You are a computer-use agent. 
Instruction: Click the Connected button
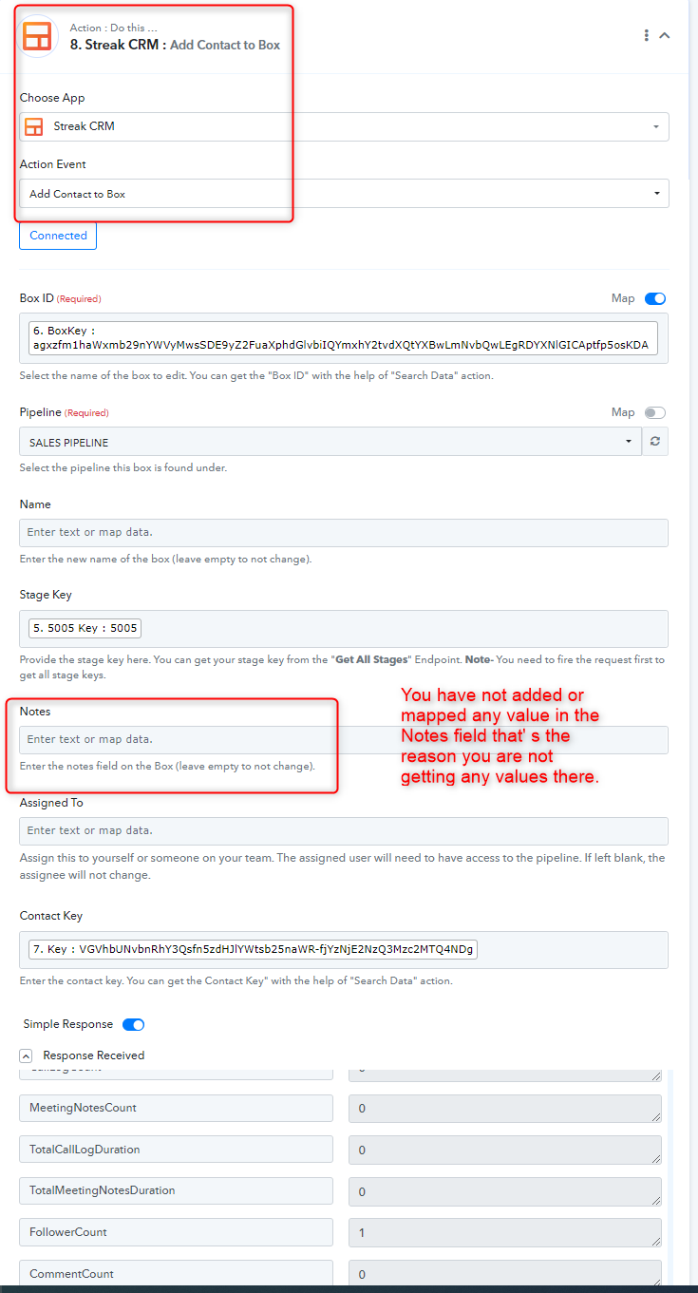[58, 236]
